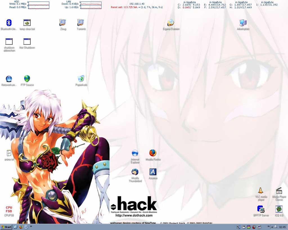Click the grey S tray icon
This screenshot has width=288, height=230.
pos(276,227)
